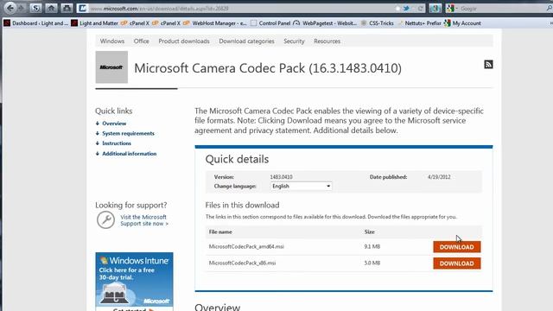This screenshot has height=311, width=553.
Task: Jump to Overview quick link
Action: tap(114, 124)
